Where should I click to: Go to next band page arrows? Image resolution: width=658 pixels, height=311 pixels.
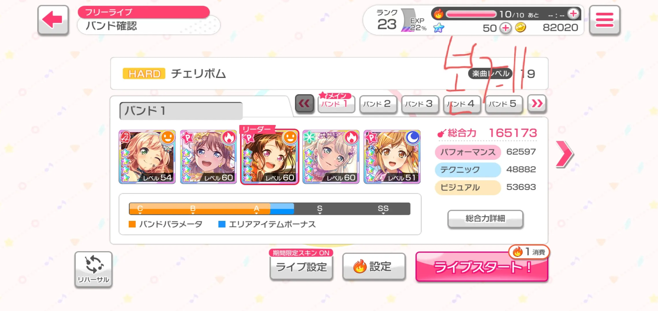click(537, 103)
